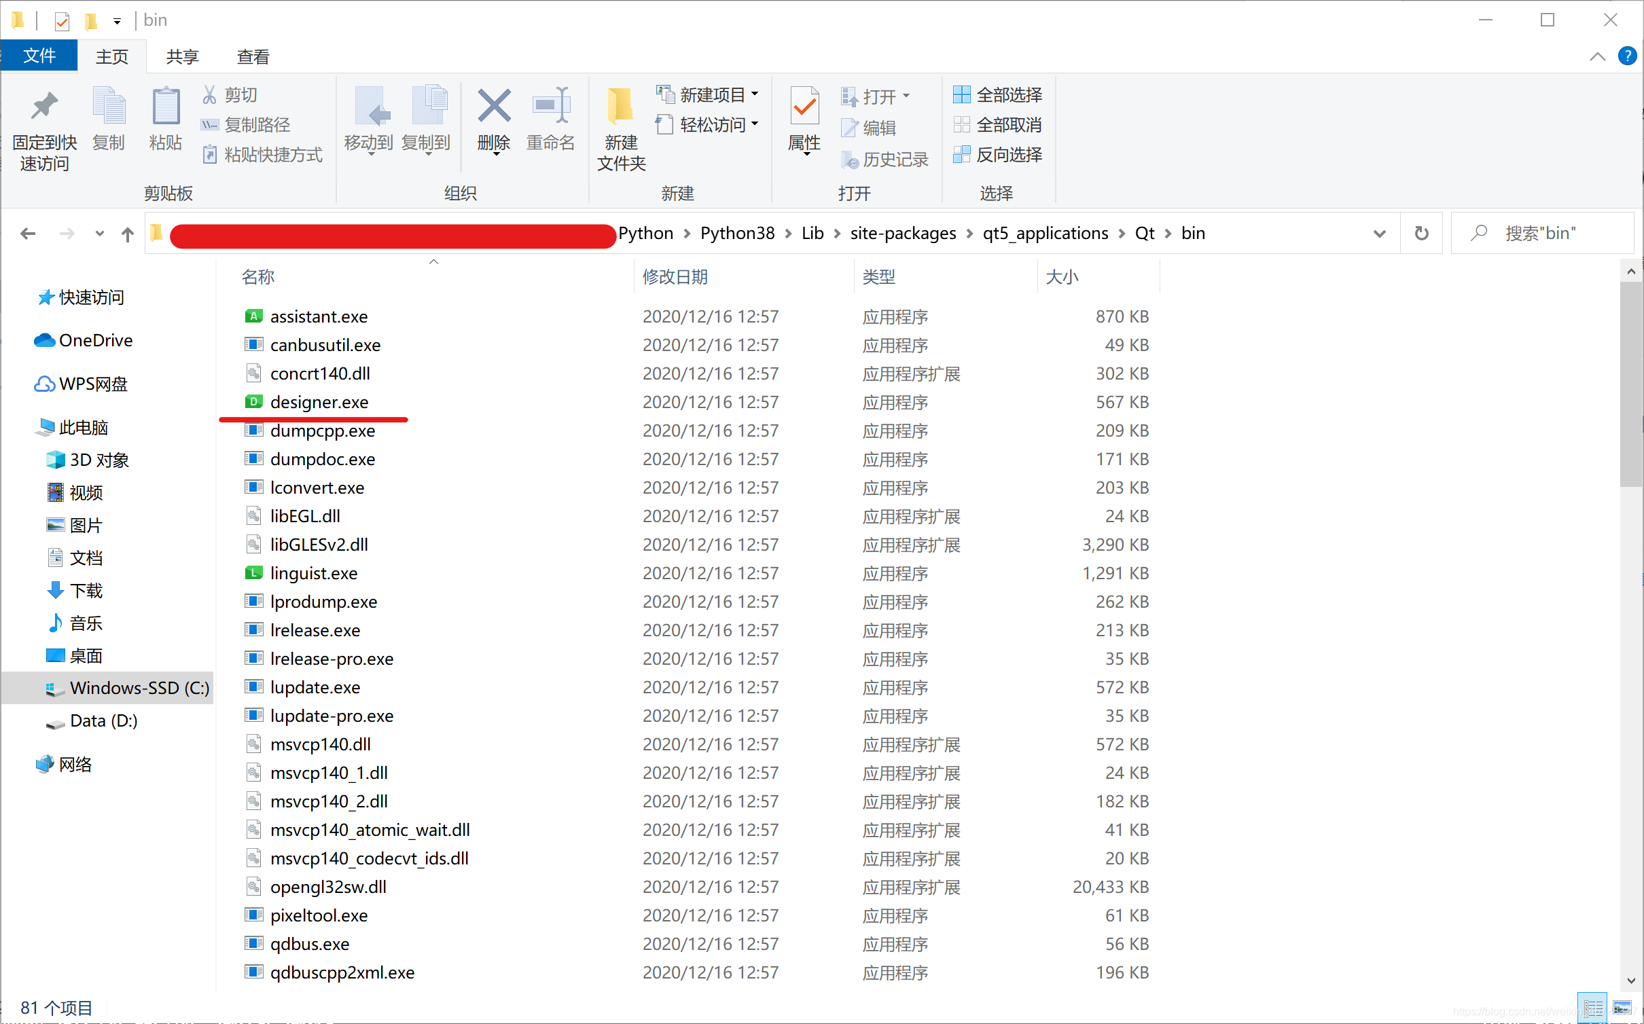Open address bar history dropdown

pos(1379,234)
